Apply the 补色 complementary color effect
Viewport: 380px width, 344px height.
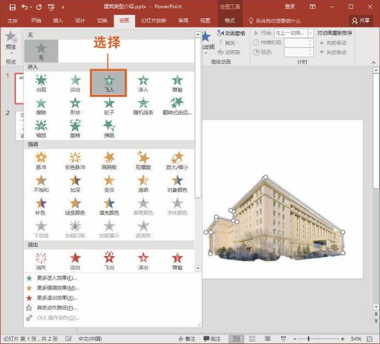click(x=41, y=206)
